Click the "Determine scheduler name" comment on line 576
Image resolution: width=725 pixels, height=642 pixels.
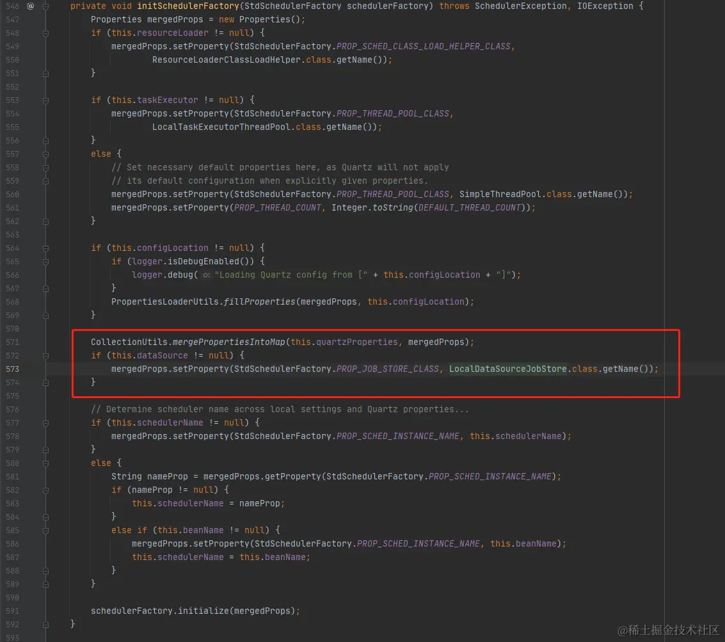pos(280,410)
